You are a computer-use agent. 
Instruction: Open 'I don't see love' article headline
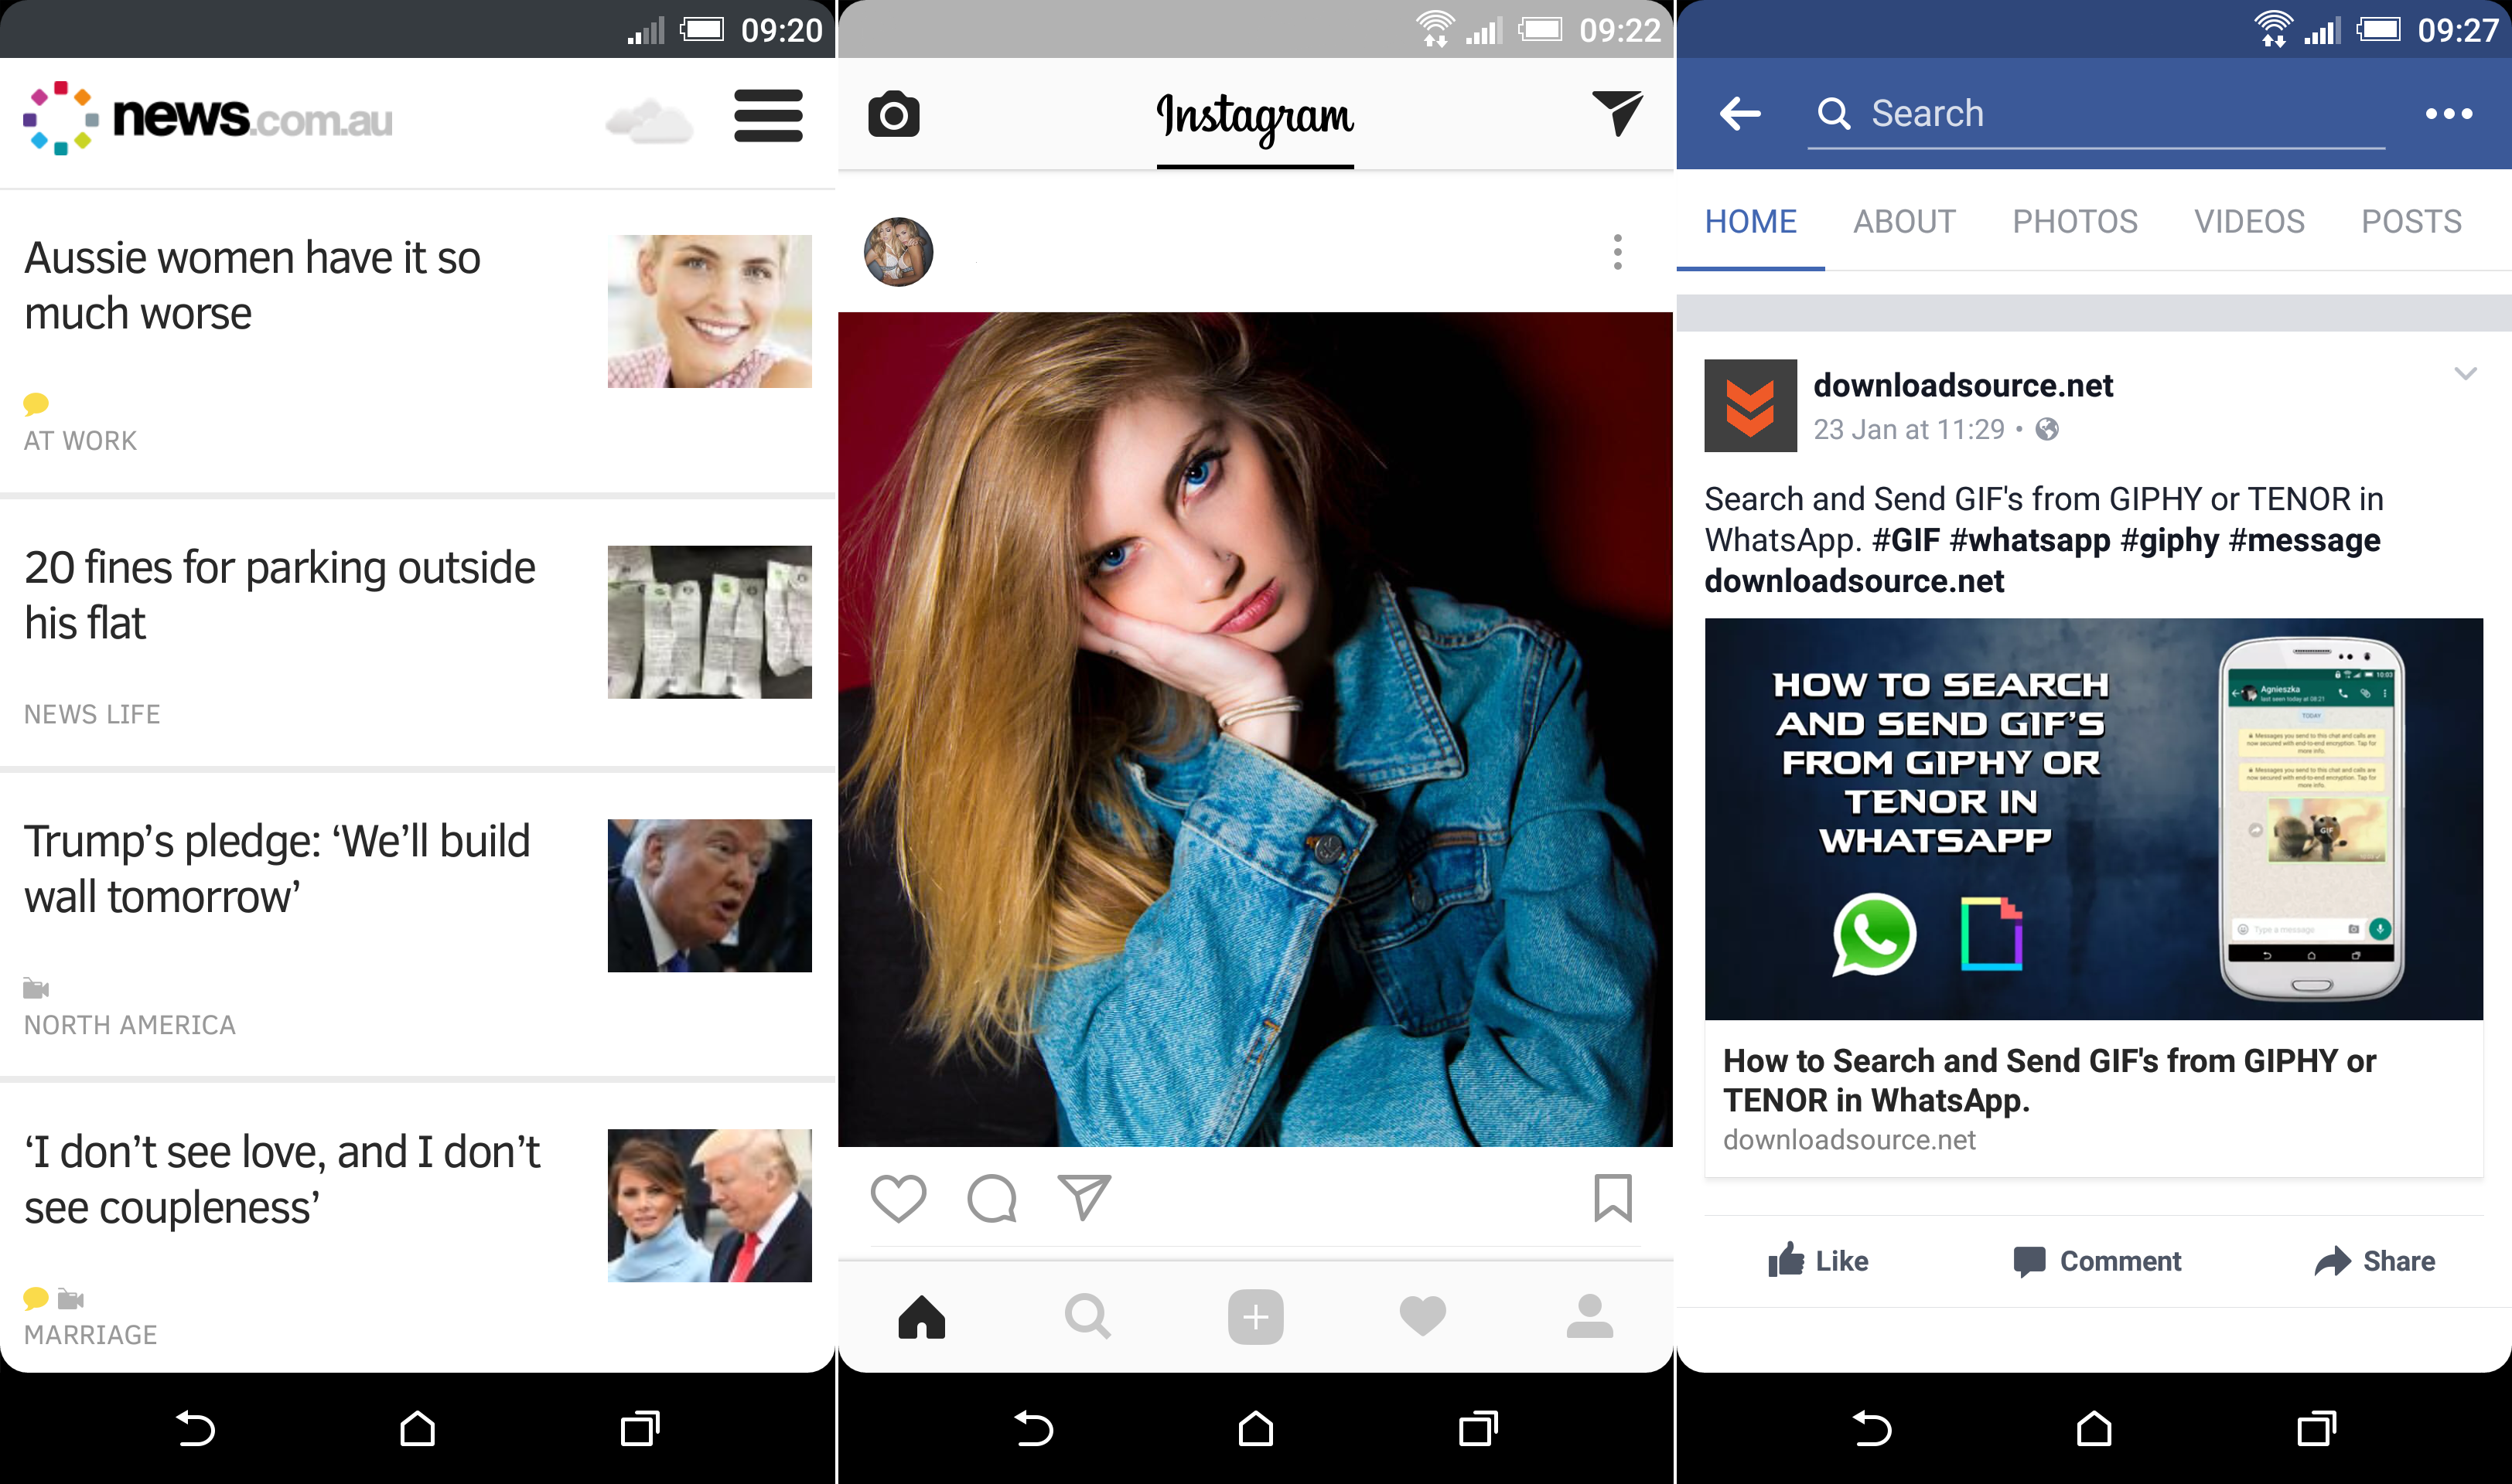[281, 1179]
